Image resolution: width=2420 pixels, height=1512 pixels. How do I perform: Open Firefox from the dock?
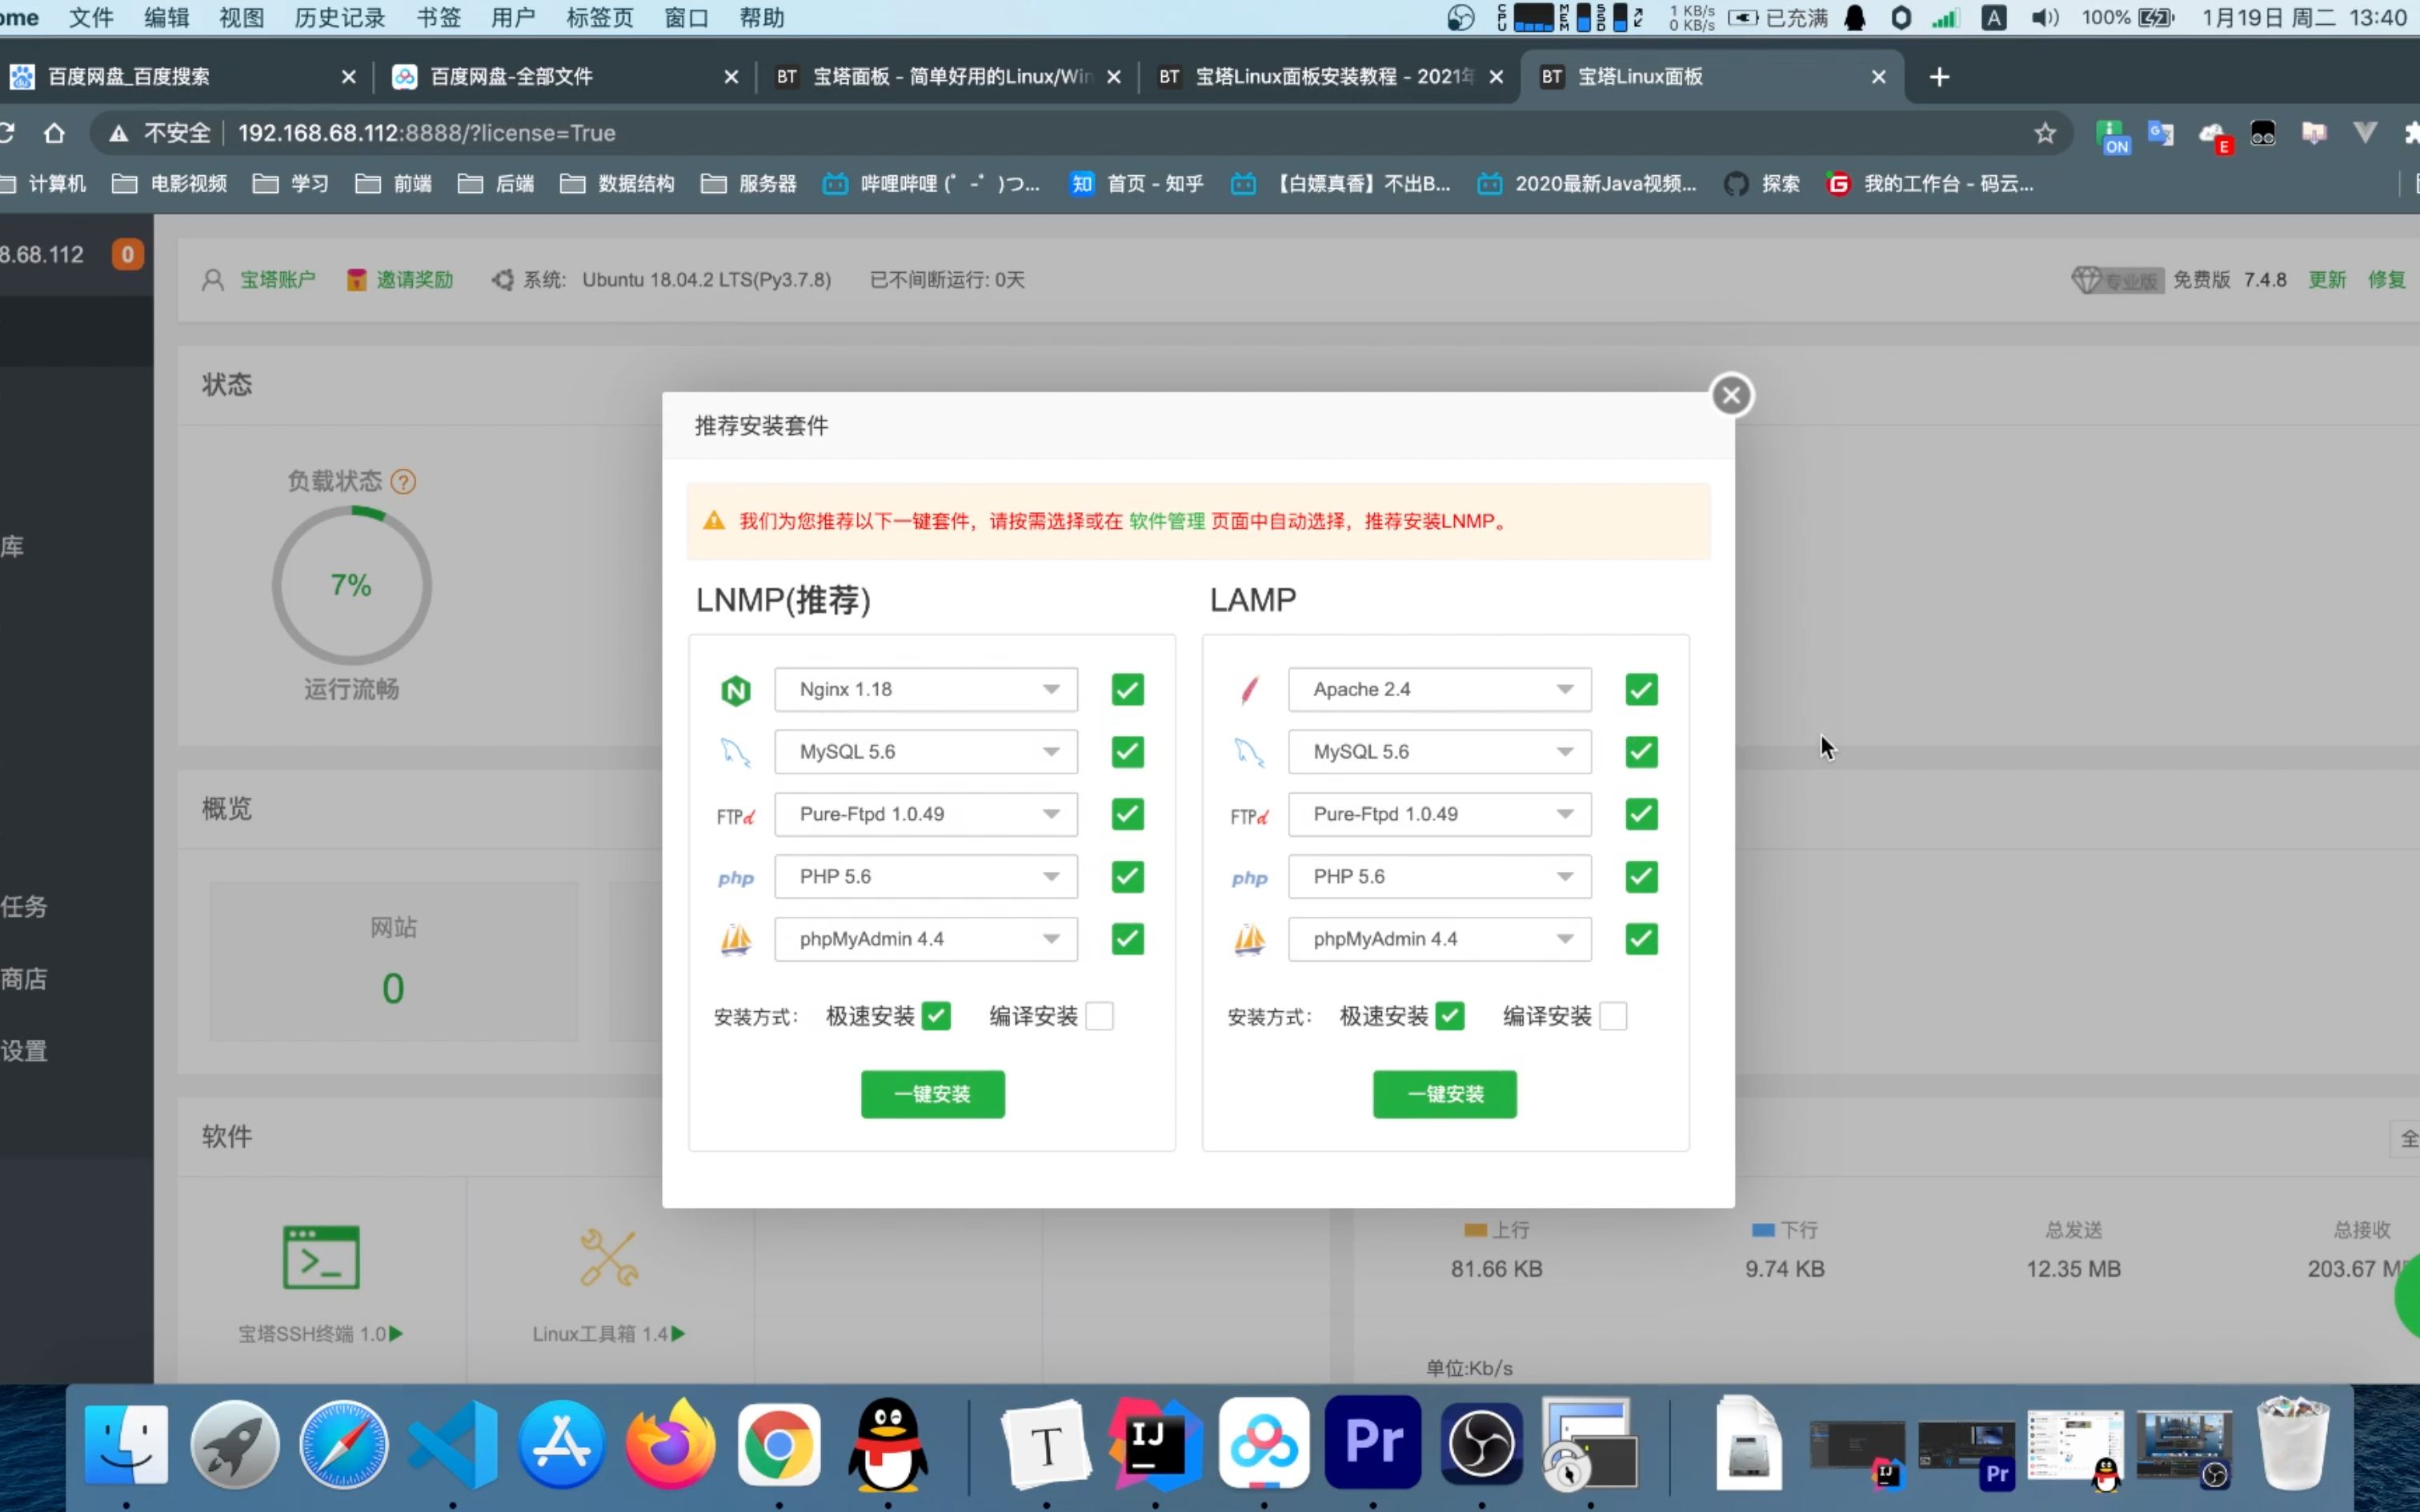pos(670,1444)
